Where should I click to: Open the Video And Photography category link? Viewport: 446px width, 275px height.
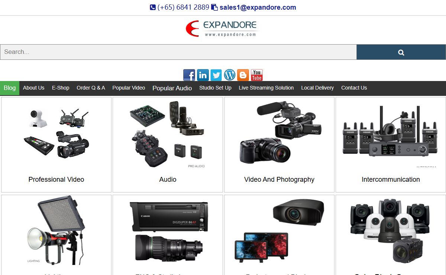point(279,179)
